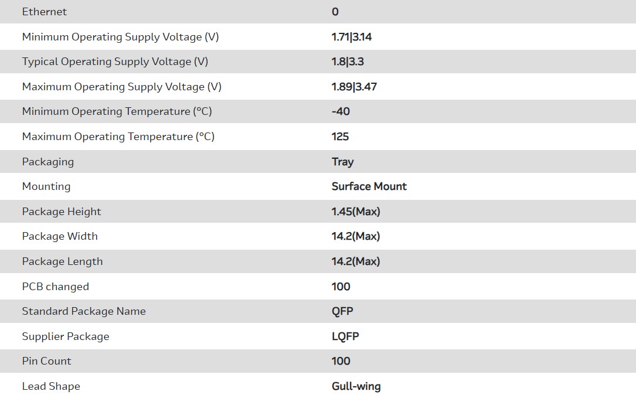This screenshot has width=636, height=398.
Task: Select the Typical Operating Supply Voltage label
Action: click(x=115, y=62)
